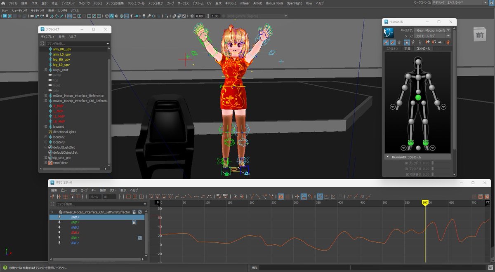Switch to the 定義 tab in Human IK
Screen dimensions: 495x272
tap(407, 49)
